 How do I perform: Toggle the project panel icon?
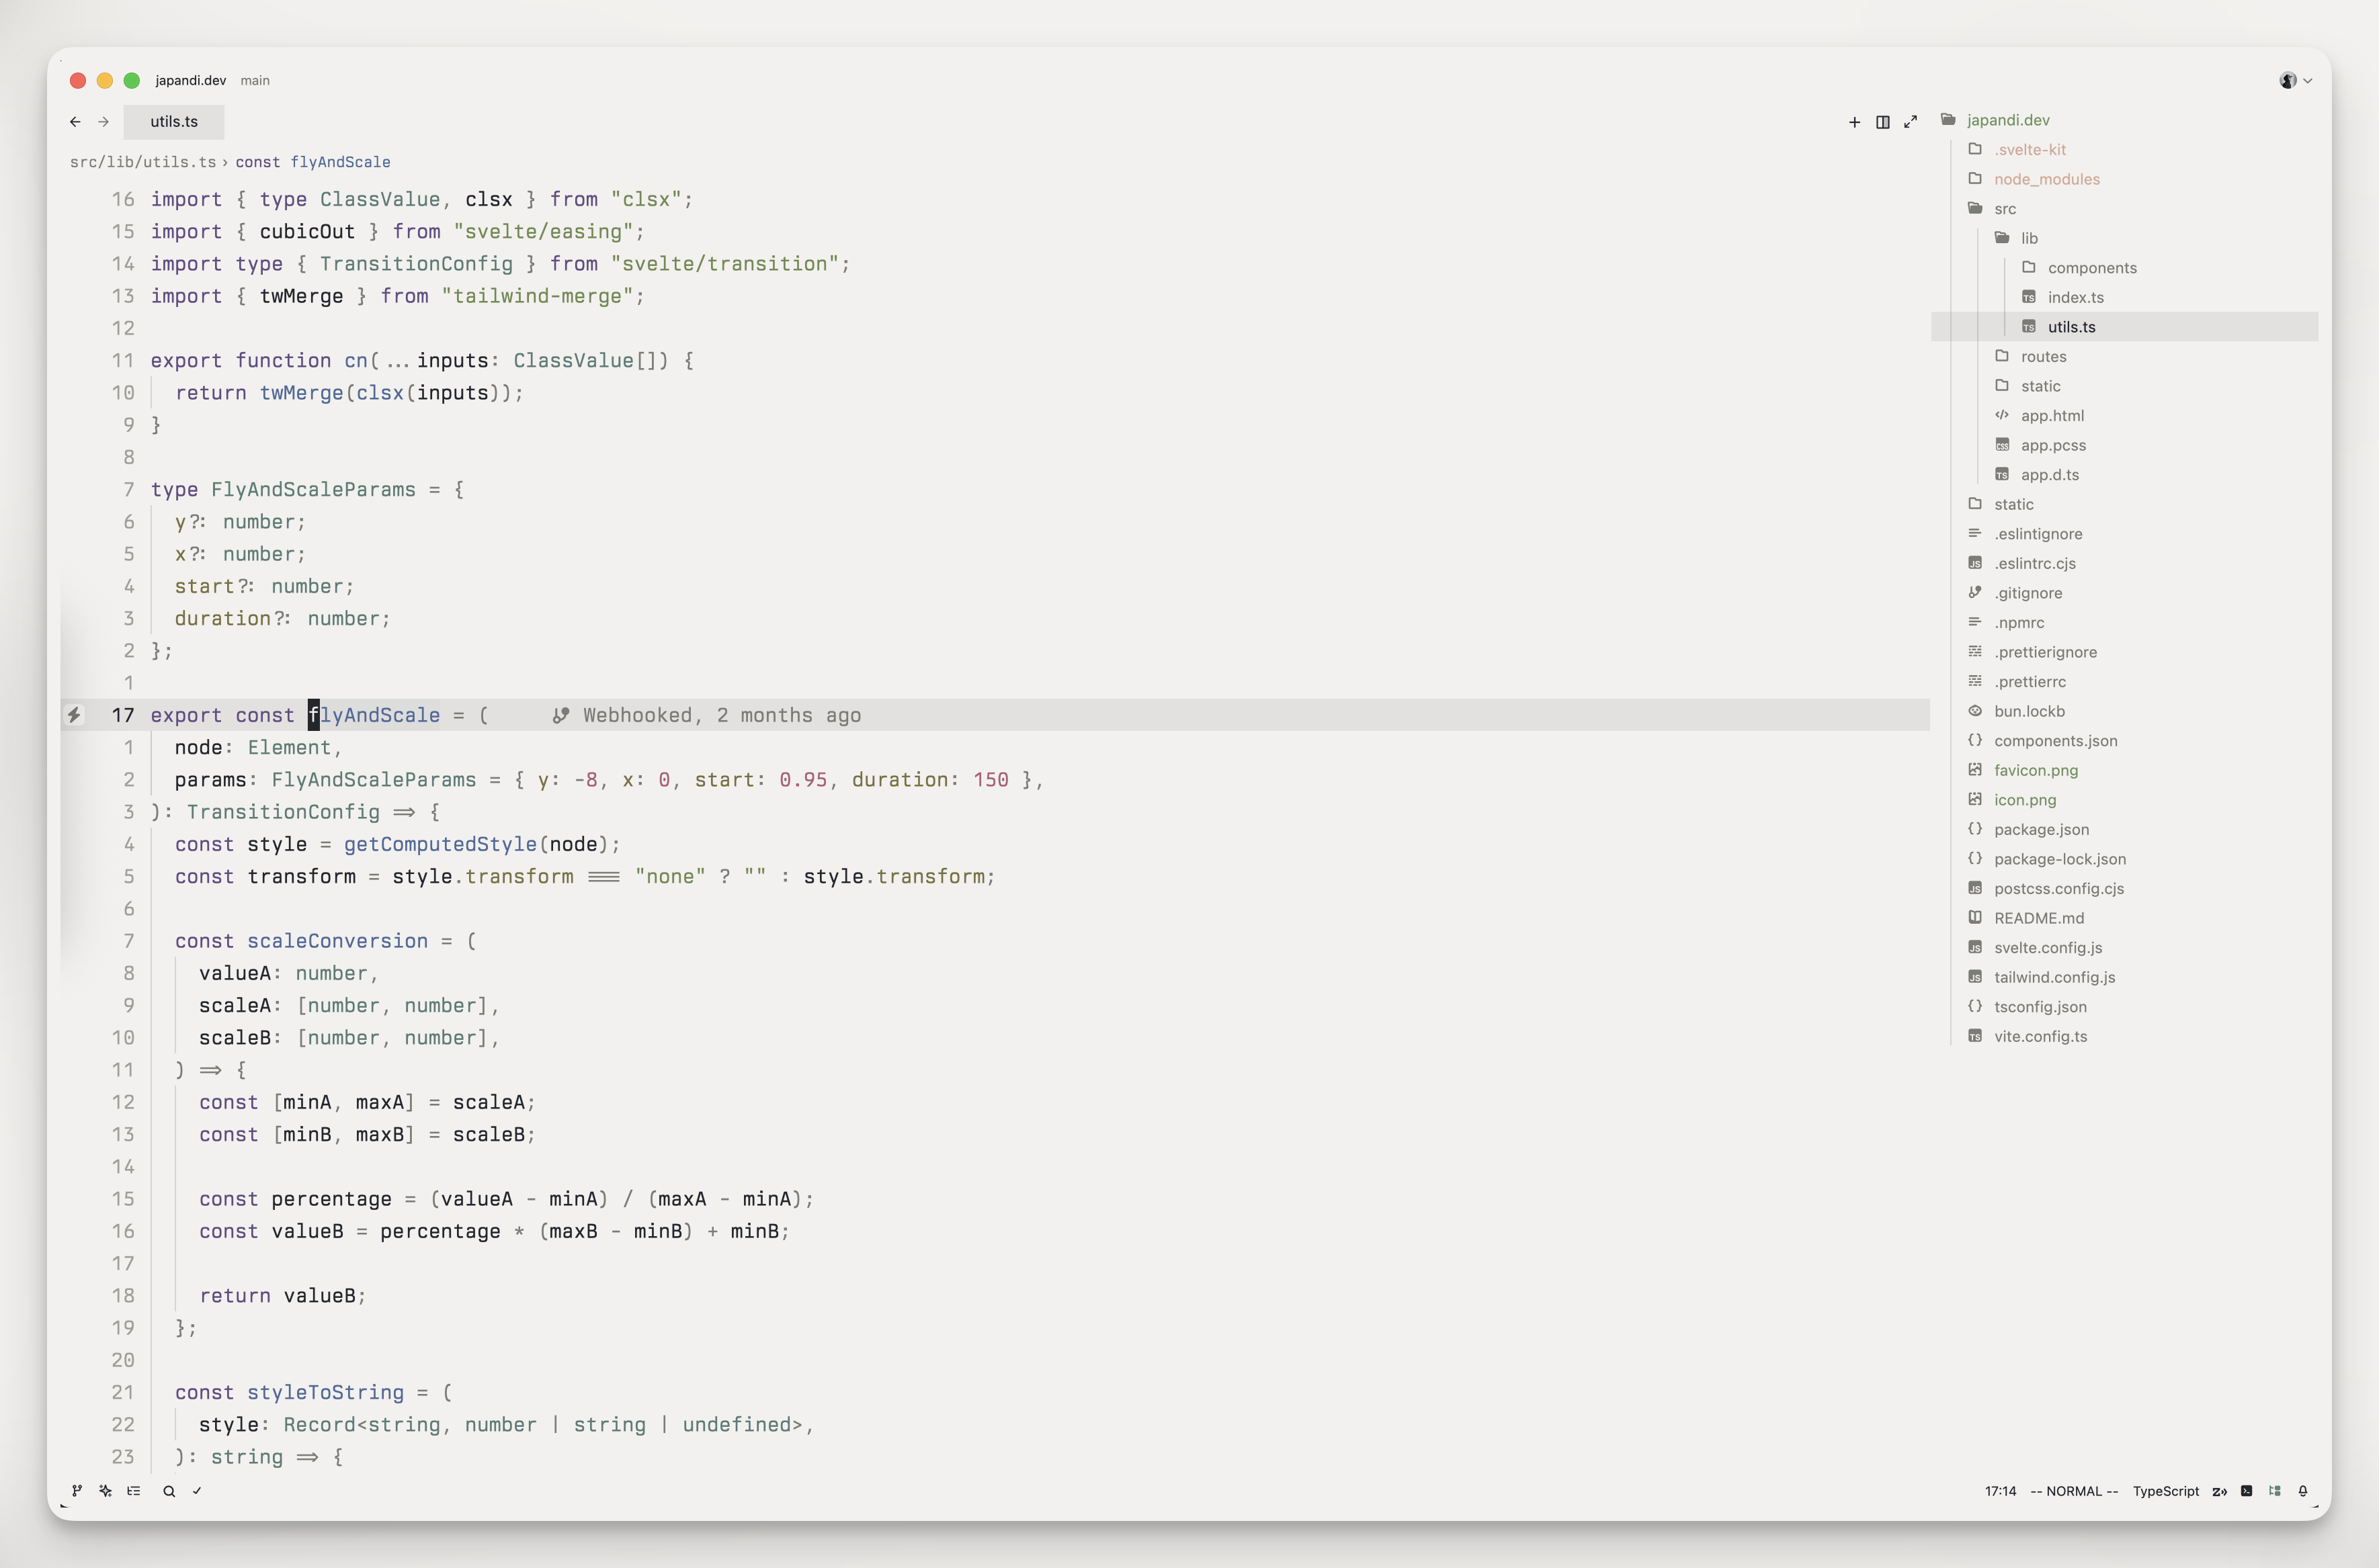2275,1491
